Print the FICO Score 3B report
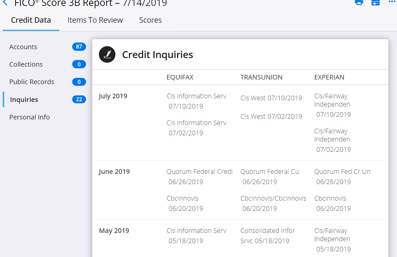Image resolution: width=397 pixels, height=257 pixels. click(359, 2)
